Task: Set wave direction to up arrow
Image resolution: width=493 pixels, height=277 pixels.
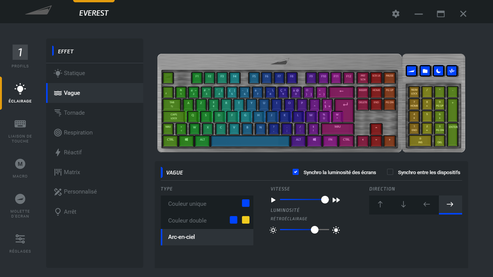Action: pos(380,205)
